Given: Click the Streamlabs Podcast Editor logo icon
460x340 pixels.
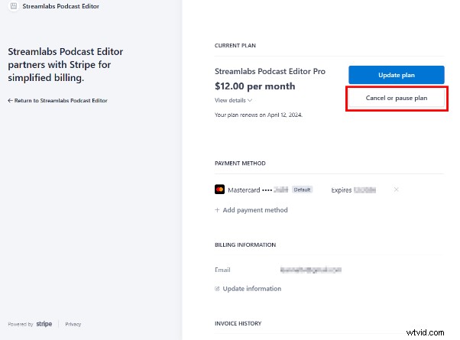Looking at the screenshot, I should click(x=14, y=6).
